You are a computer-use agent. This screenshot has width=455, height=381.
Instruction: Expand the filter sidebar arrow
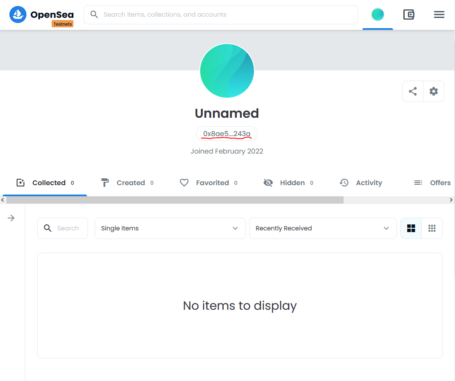coord(12,218)
